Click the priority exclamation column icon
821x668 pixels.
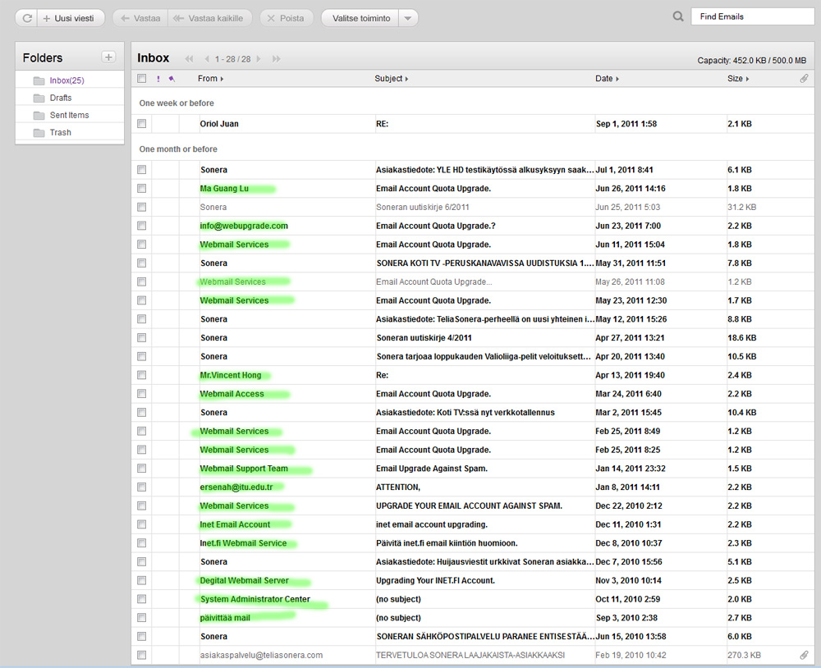158,79
